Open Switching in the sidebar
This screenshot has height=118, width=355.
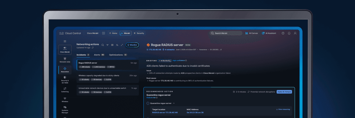[x=65, y=90]
